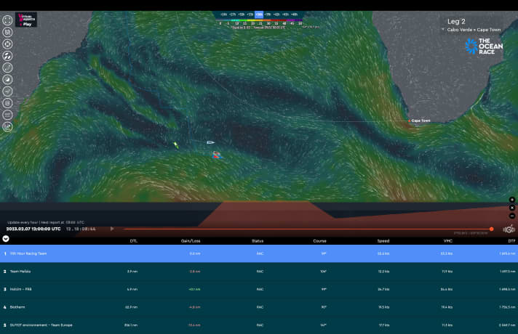Zoom out with the minus map button
This screenshot has width=518, height=334.
click(512, 216)
